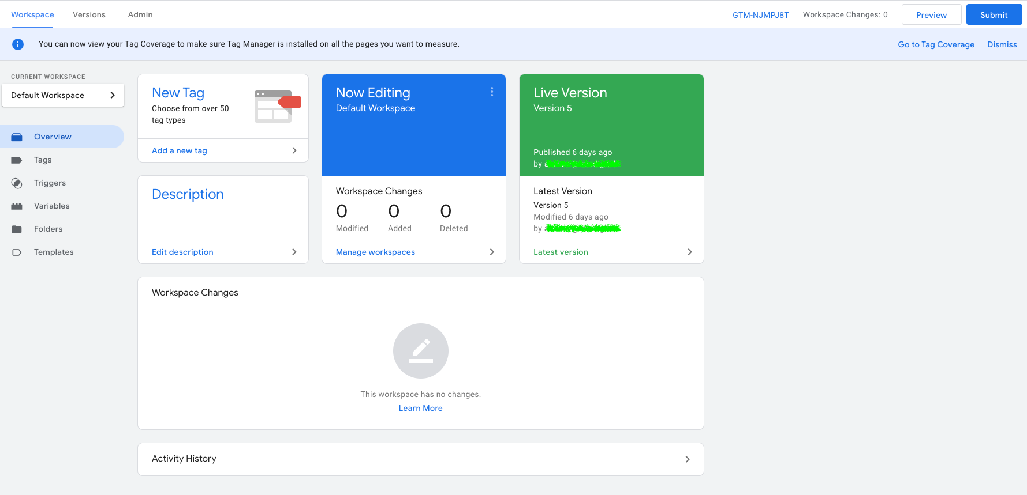Switch to the Workspace tab

32,14
